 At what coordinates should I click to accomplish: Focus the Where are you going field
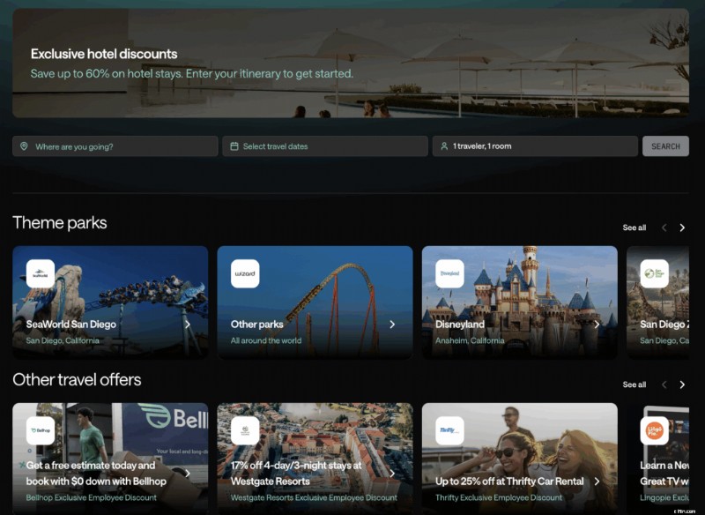115,146
